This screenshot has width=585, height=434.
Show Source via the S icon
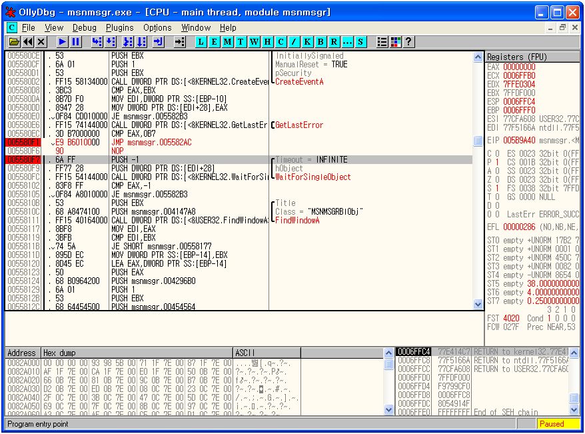360,42
